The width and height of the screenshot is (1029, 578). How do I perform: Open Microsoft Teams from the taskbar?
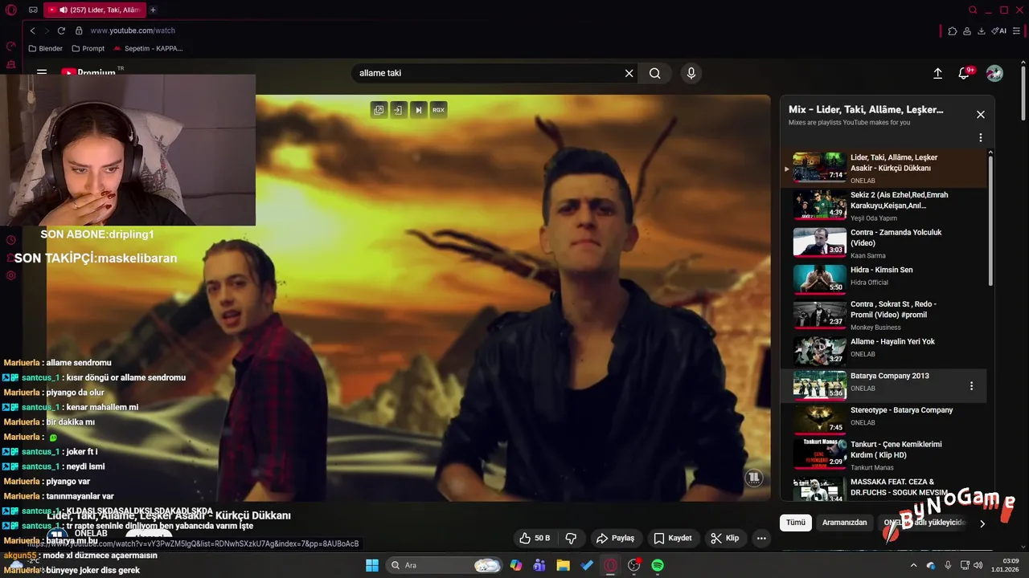(539, 565)
